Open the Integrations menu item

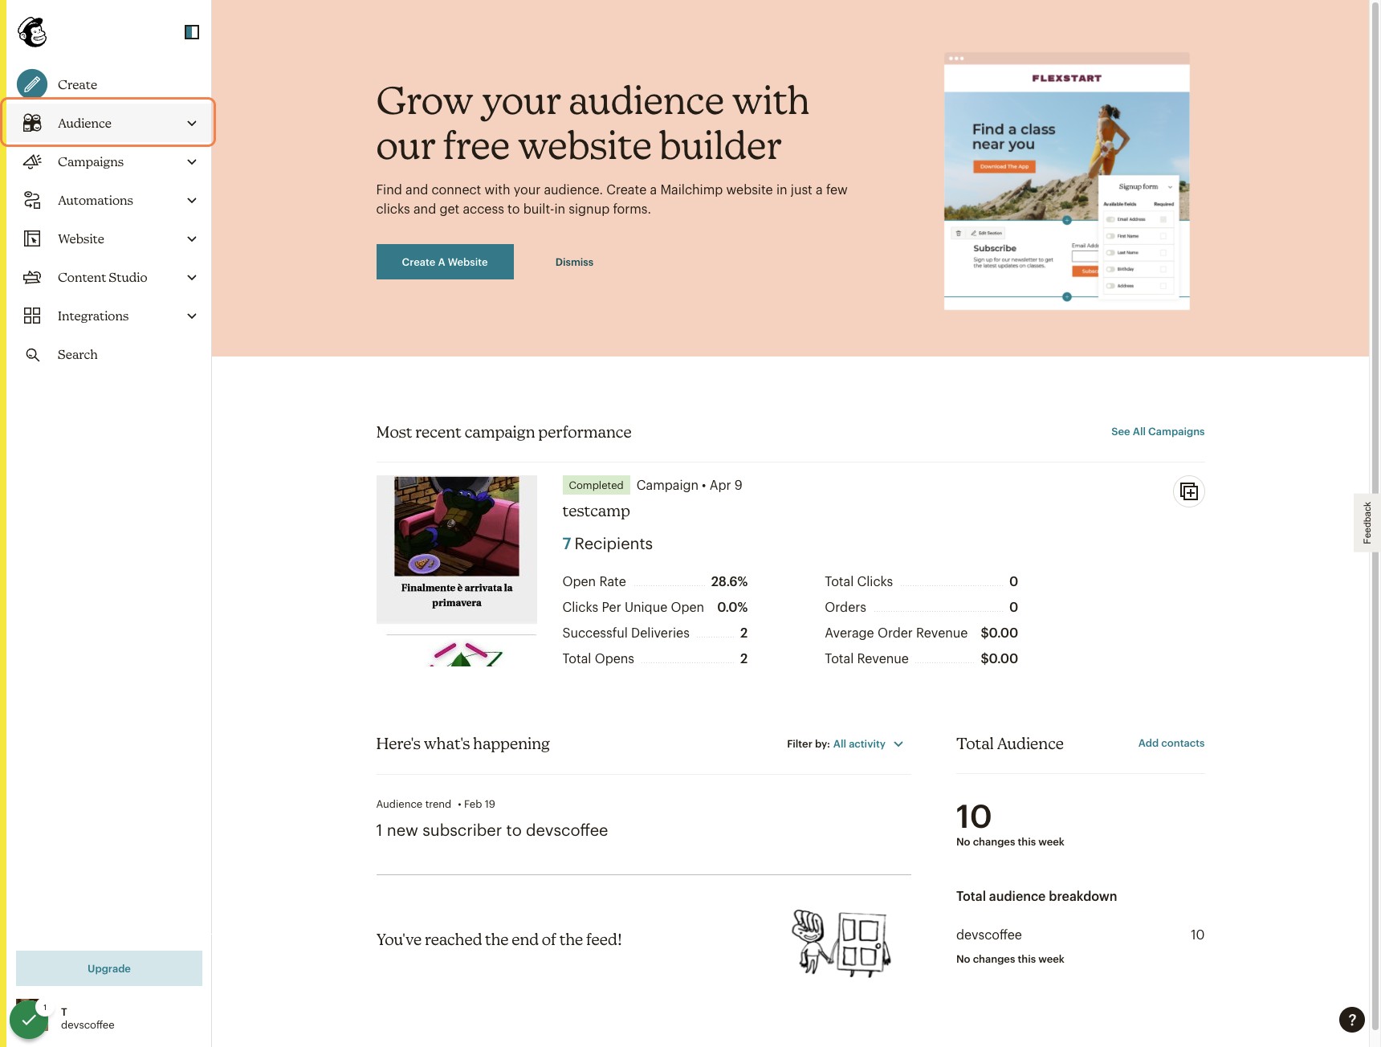coord(109,316)
